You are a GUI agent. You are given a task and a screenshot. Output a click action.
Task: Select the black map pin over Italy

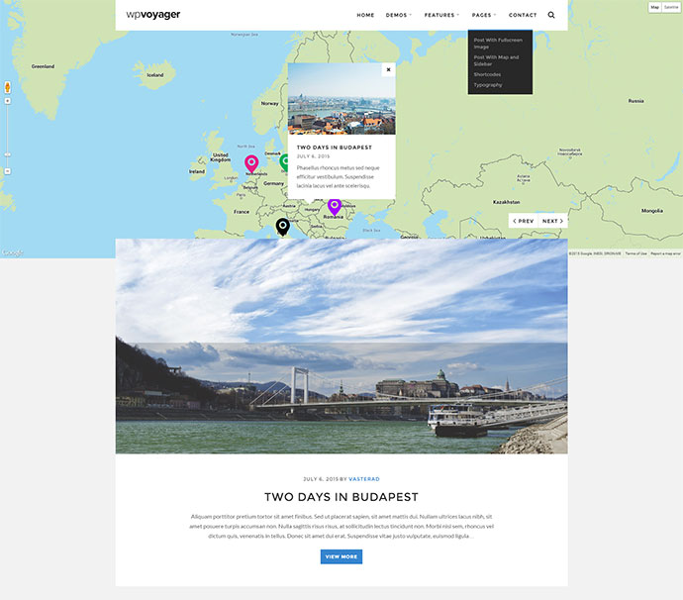(x=283, y=227)
